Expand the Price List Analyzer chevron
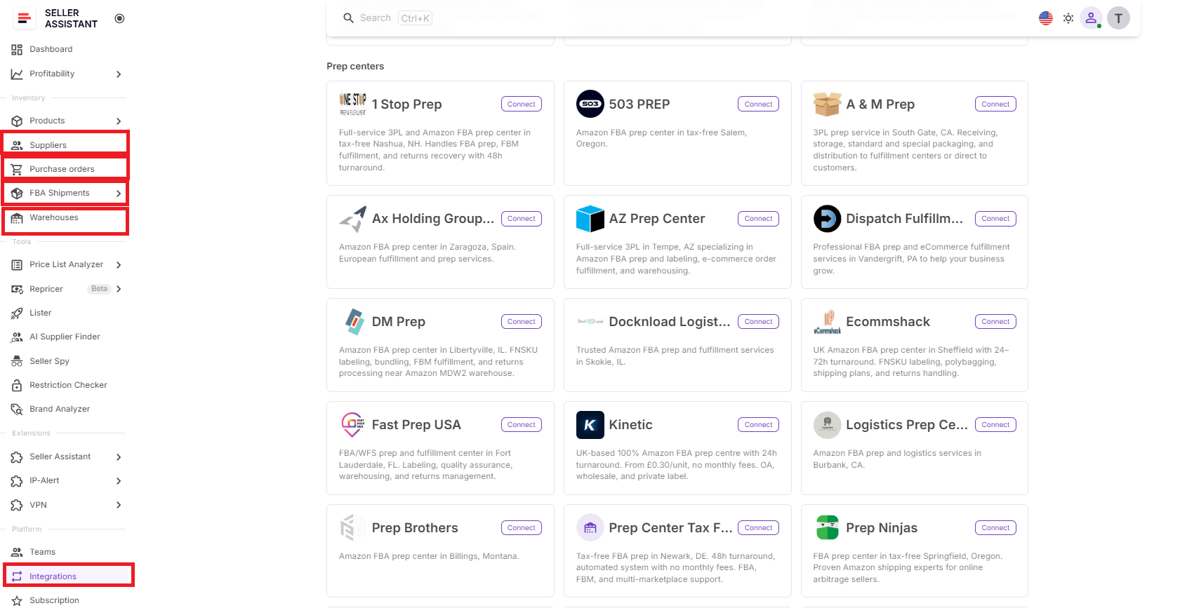Screen dimensions: 1187x608 [x=119, y=265]
